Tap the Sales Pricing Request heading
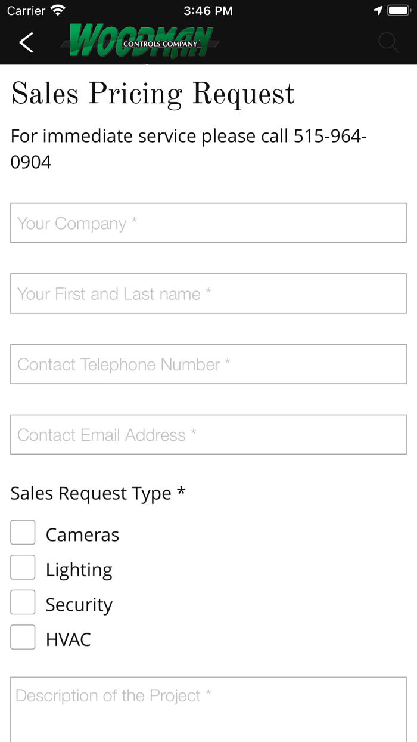This screenshot has height=742, width=417. click(152, 94)
